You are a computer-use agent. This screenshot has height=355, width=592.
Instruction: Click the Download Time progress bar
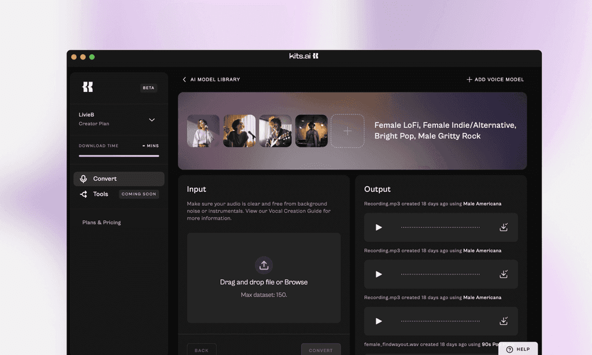119,155
